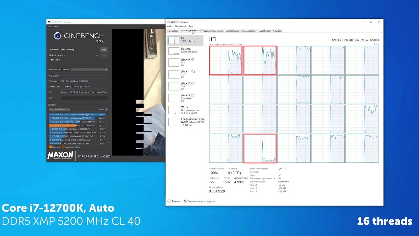Switch to the Службы tab
The width and height of the screenshot is (419, 236).
click(x=277, y=31)
